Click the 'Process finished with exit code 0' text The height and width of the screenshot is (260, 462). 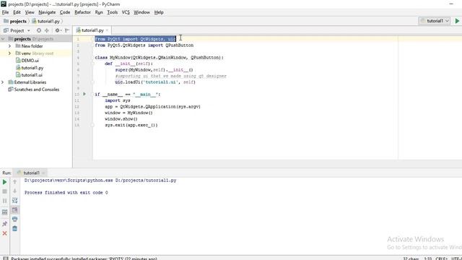(66, 193)
